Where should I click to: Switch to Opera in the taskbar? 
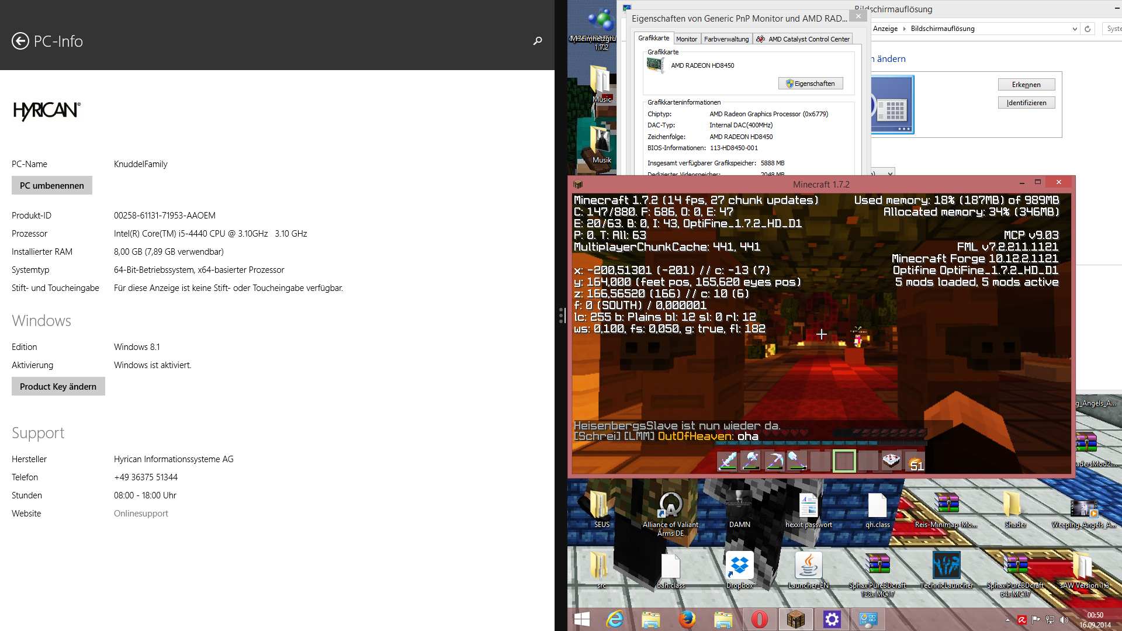[760, 619]
